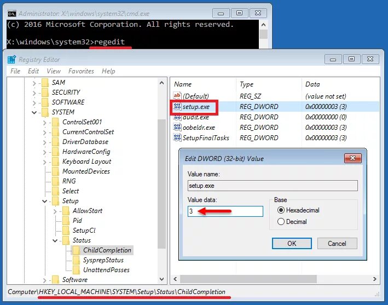388x305 pixels.
Task: Click the SECURITY folder icon
Action: coord(45,93)
